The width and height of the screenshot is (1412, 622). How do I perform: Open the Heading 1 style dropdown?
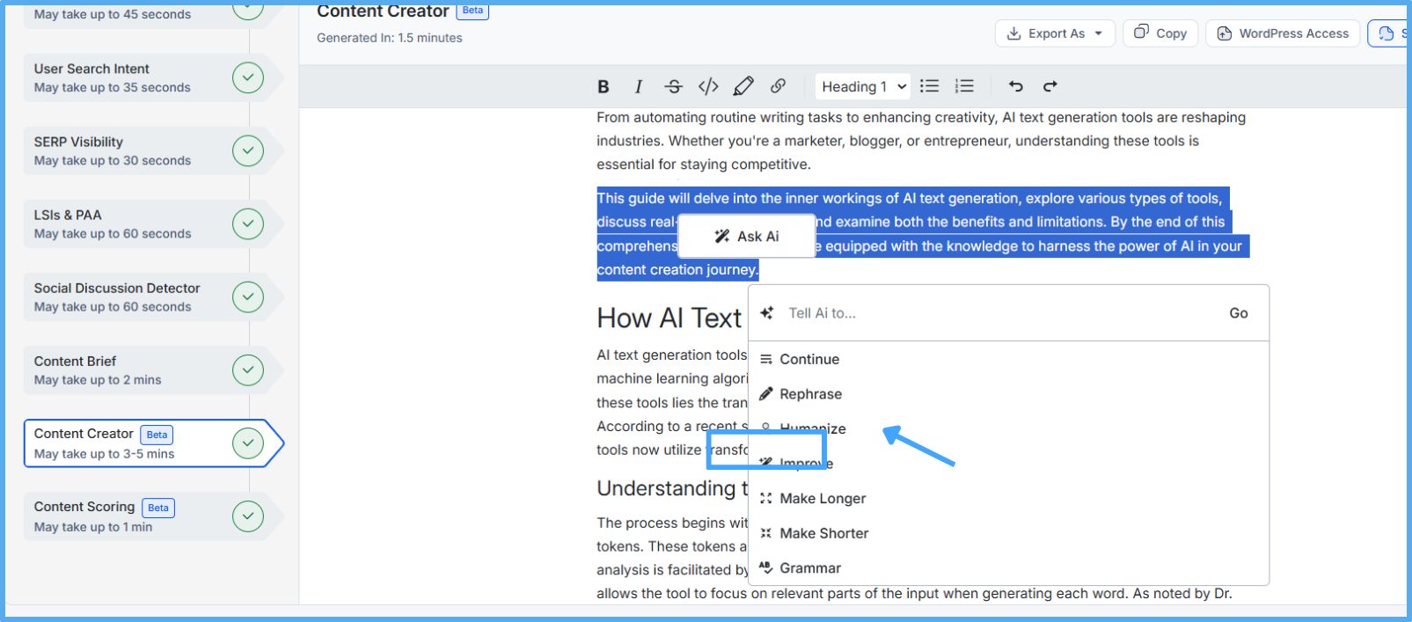coord(863,86)
